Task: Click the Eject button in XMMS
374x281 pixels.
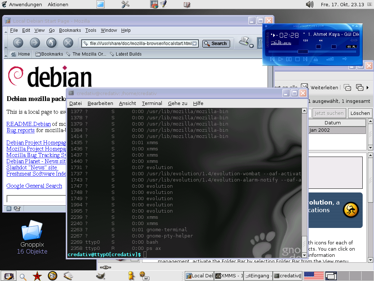Action: click(316, 59)
